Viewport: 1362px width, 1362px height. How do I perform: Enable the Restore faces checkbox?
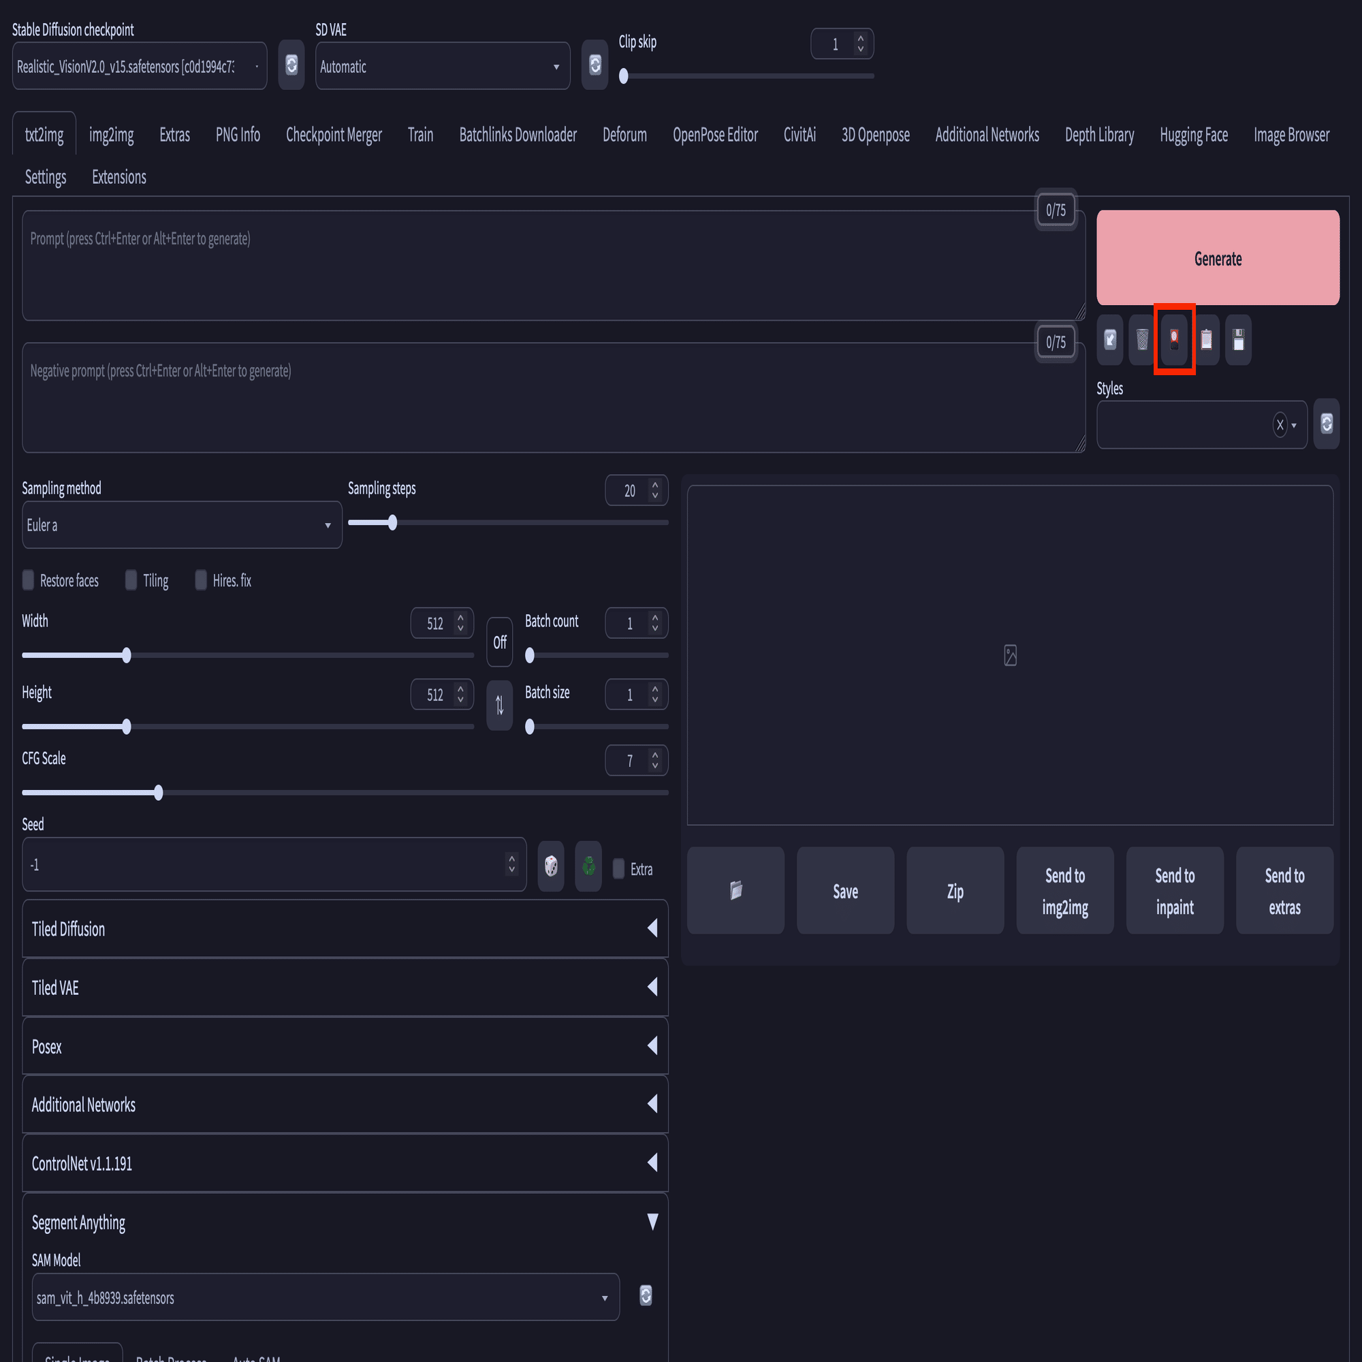click(x=28, y=580)
